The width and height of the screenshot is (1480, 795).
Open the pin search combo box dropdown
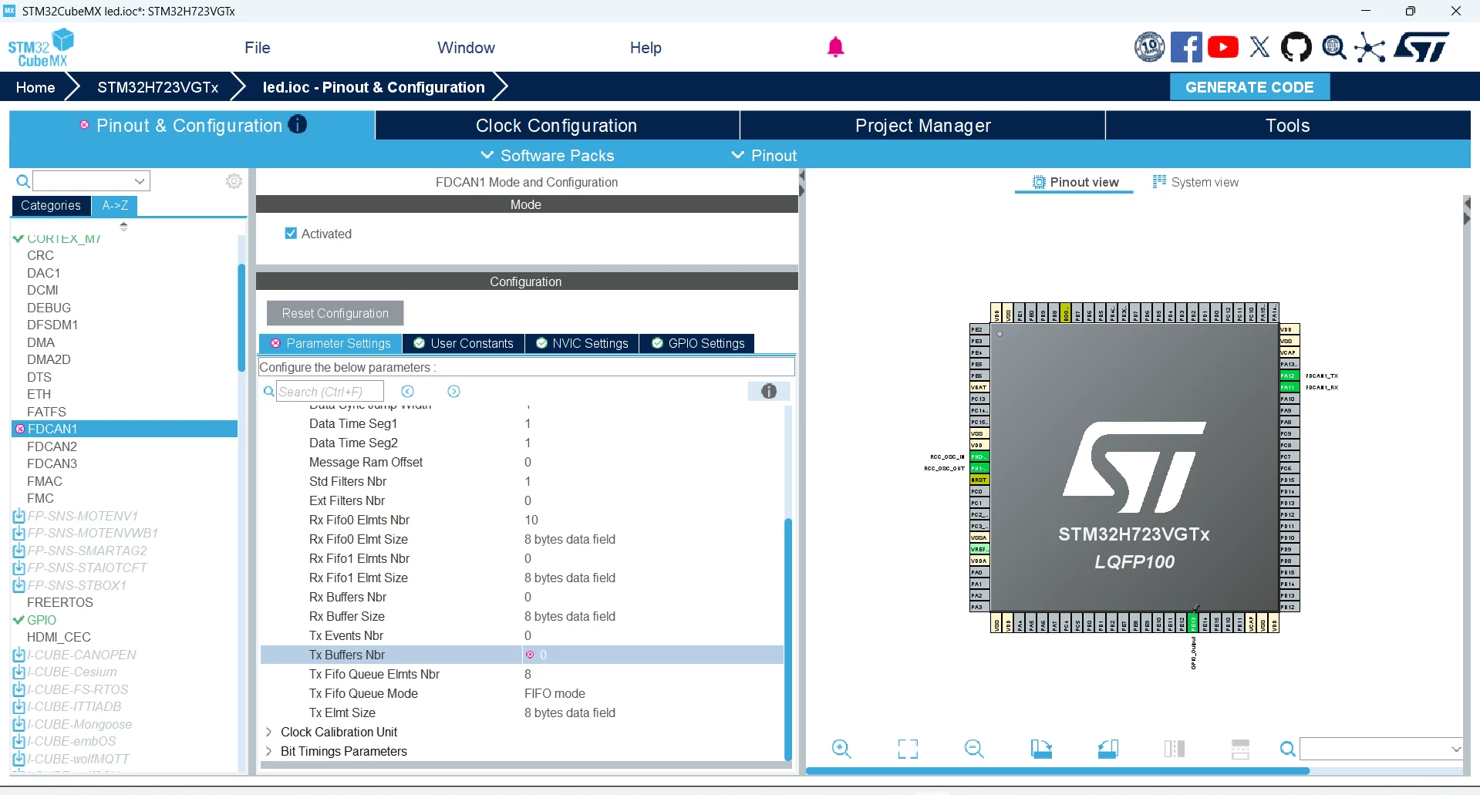click(x=1455, y=749)
